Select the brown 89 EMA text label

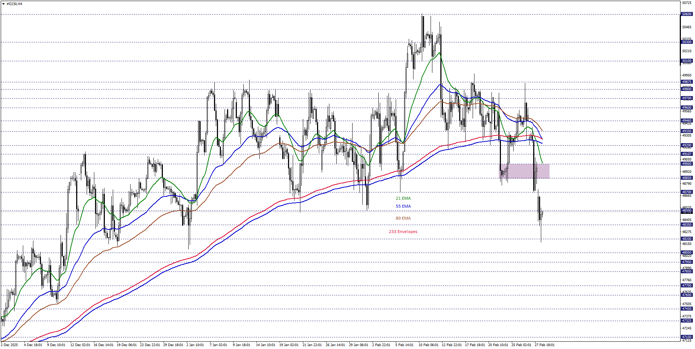[x=403, y=218]
